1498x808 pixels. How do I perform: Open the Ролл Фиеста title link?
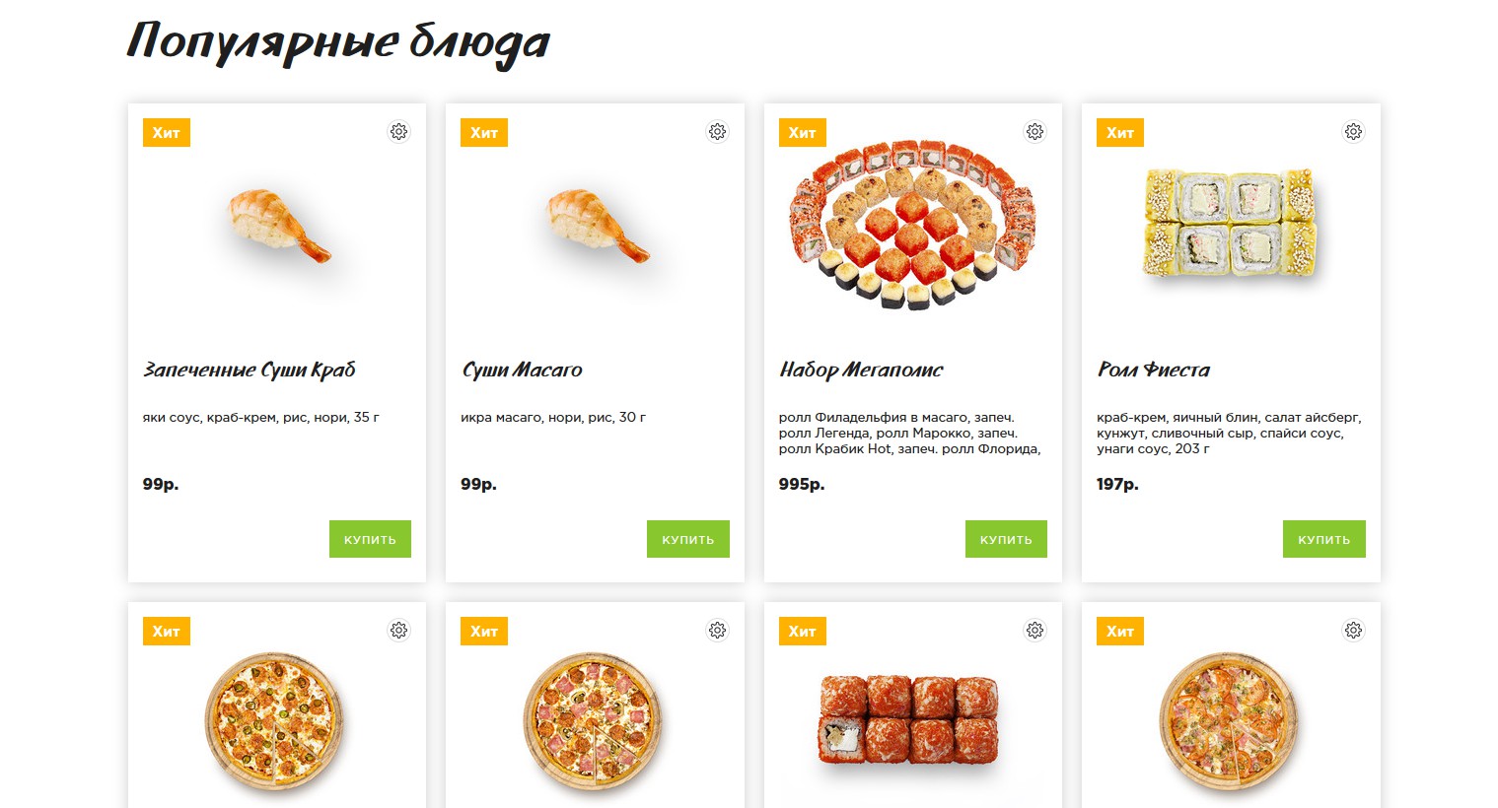[x=1153, y=370]
